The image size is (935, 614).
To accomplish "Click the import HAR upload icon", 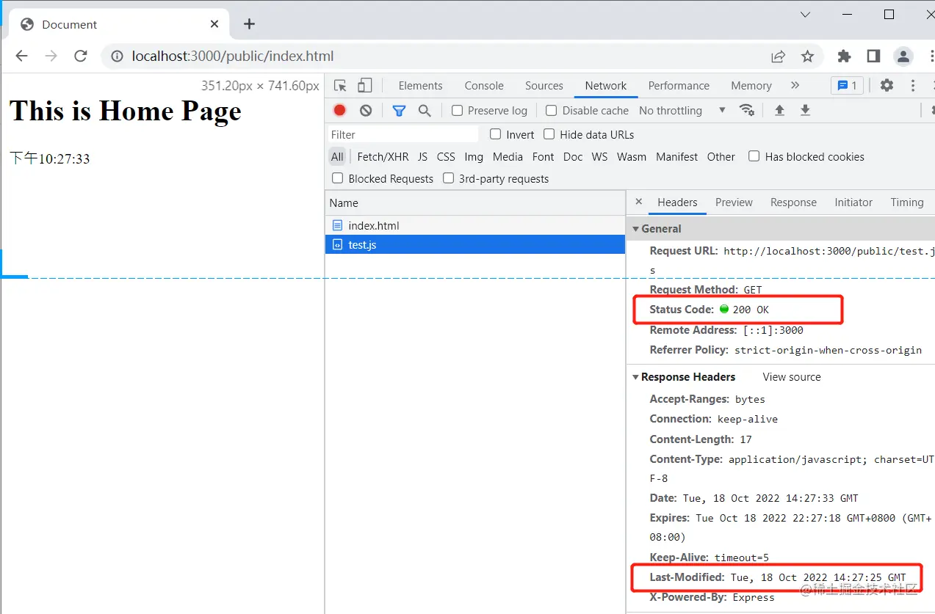I will coord(780,110).
